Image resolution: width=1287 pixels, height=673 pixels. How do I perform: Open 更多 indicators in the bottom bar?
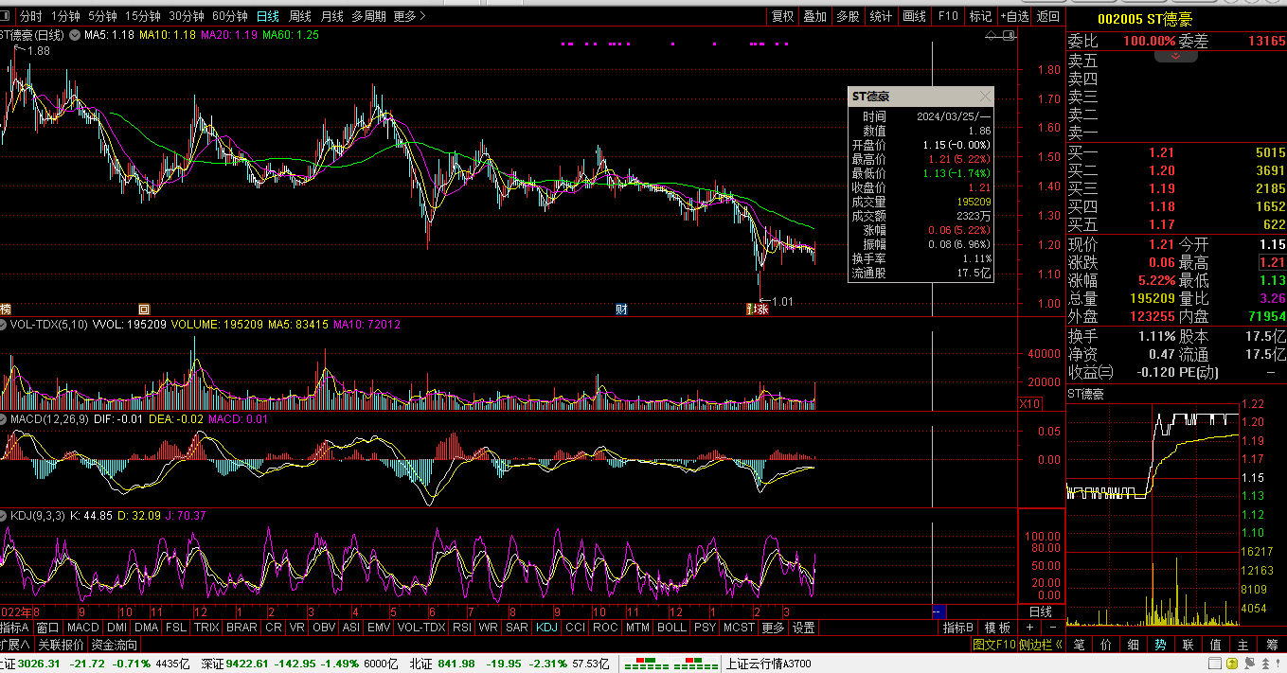tap(773, 628)
